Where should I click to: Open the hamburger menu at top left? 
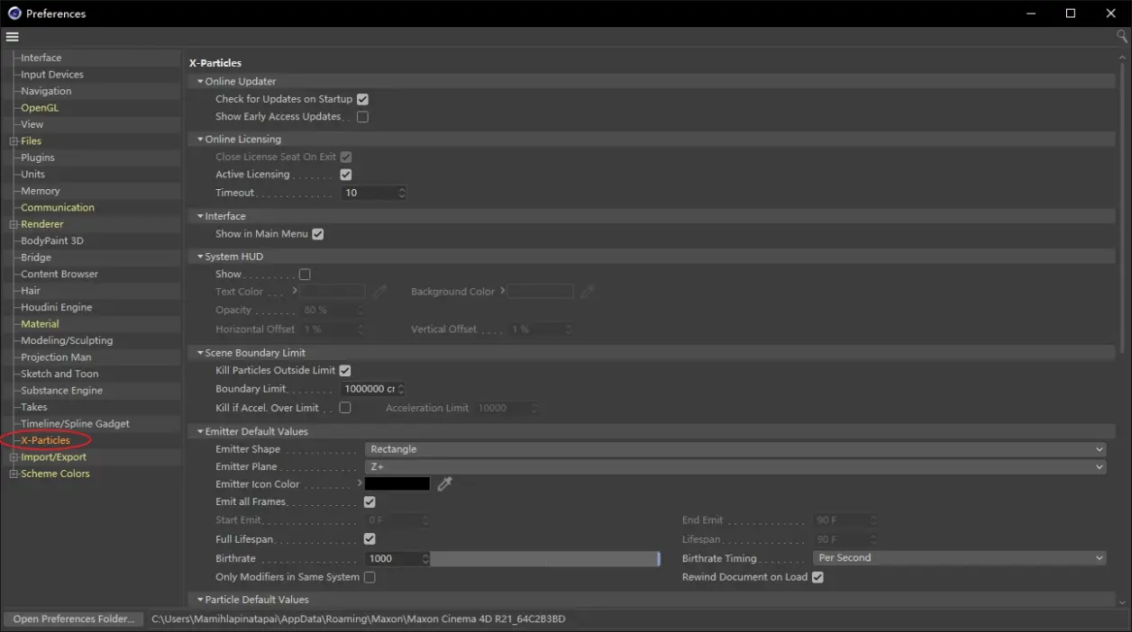pos(12,36)
